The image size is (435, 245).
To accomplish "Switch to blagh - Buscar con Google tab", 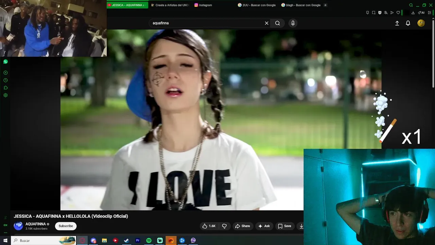I will [300, 5].
